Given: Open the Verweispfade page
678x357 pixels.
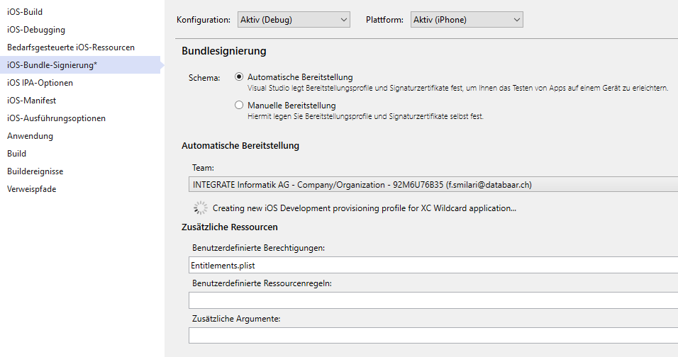Looking at the screenshot, I should [32, 189].
